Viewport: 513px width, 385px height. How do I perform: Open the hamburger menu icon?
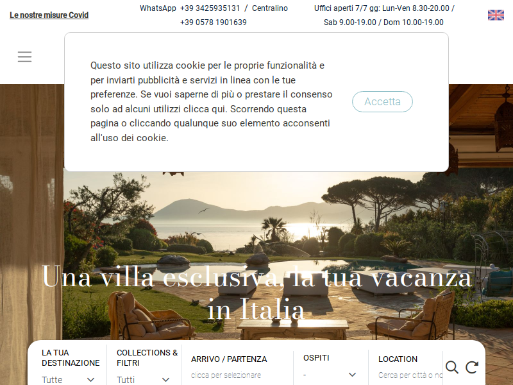[24, 56]
